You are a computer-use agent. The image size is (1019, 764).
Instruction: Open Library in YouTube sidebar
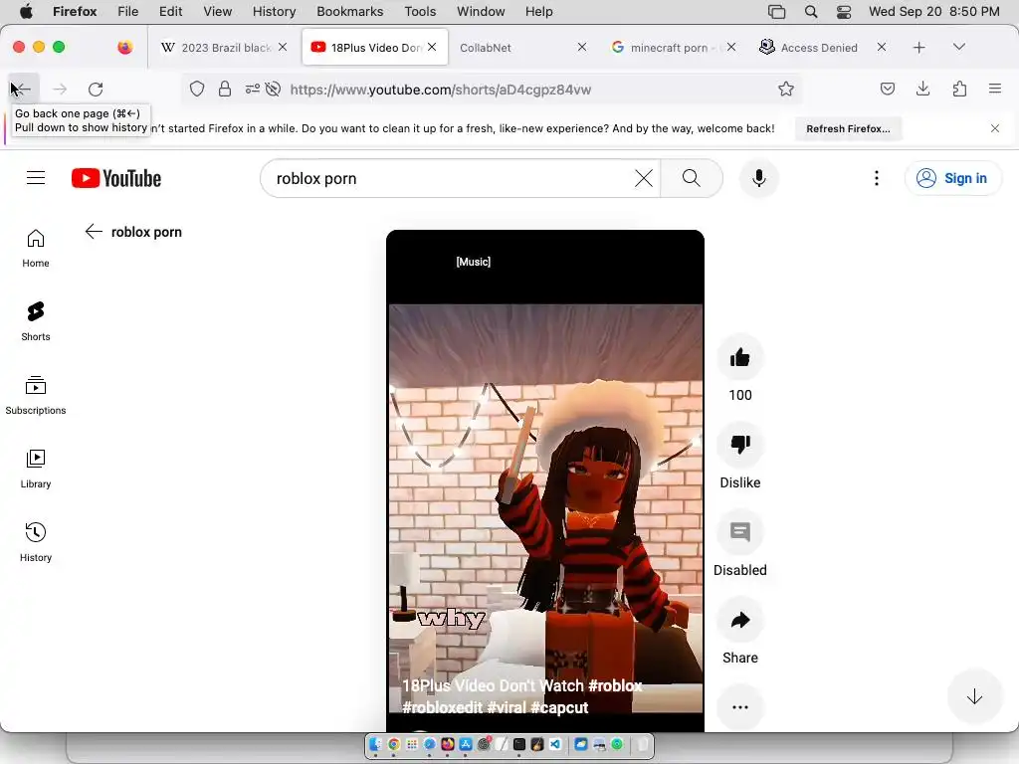pos(36,469)
